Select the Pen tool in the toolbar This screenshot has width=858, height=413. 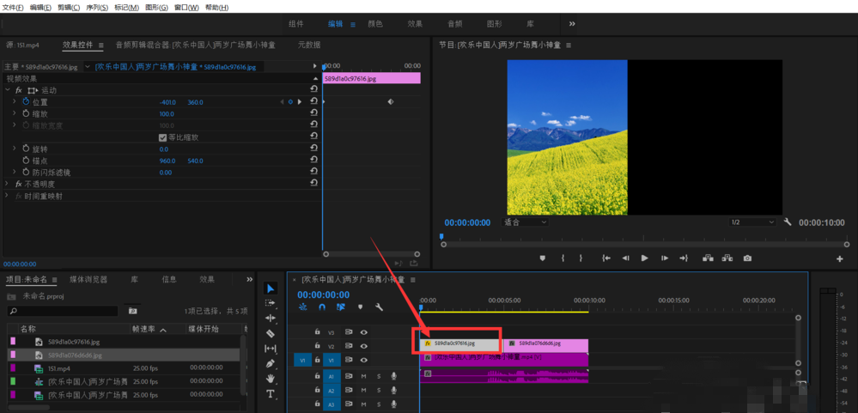point(271,363)
